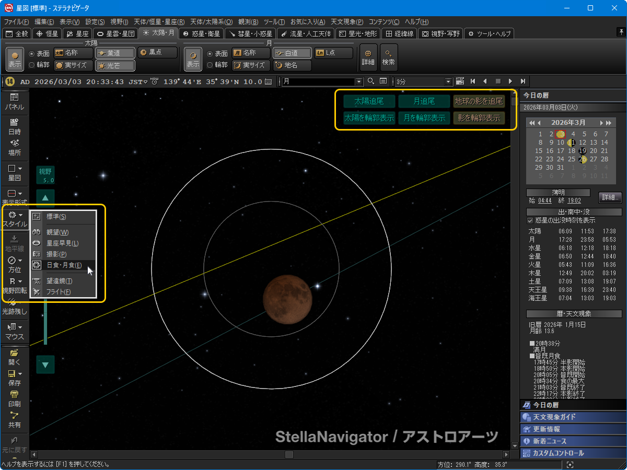Expand the 保存 save dropdown arrow
627x470 pixels.
20,374
